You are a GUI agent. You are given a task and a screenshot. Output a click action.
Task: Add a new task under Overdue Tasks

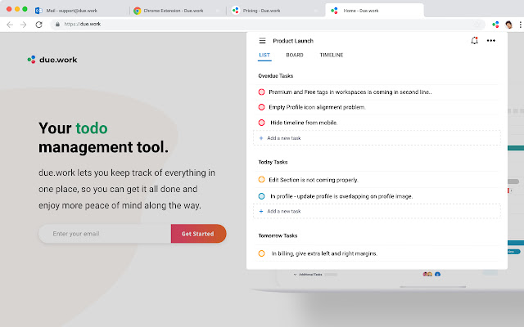pos(377,138)
